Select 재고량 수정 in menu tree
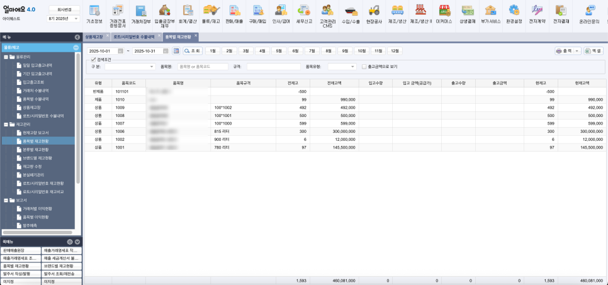 [33, 166]
